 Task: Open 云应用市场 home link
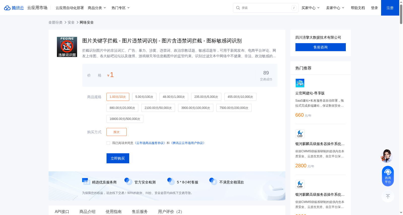click(x=37, y=8)
